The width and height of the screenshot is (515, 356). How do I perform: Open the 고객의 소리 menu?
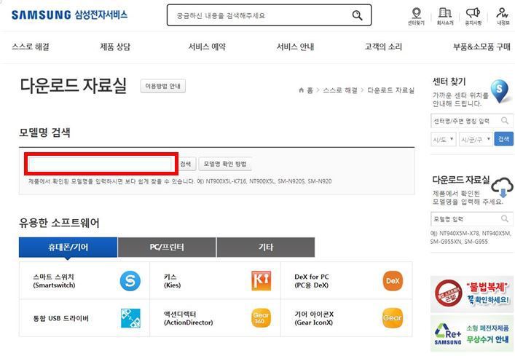[383, 47]
